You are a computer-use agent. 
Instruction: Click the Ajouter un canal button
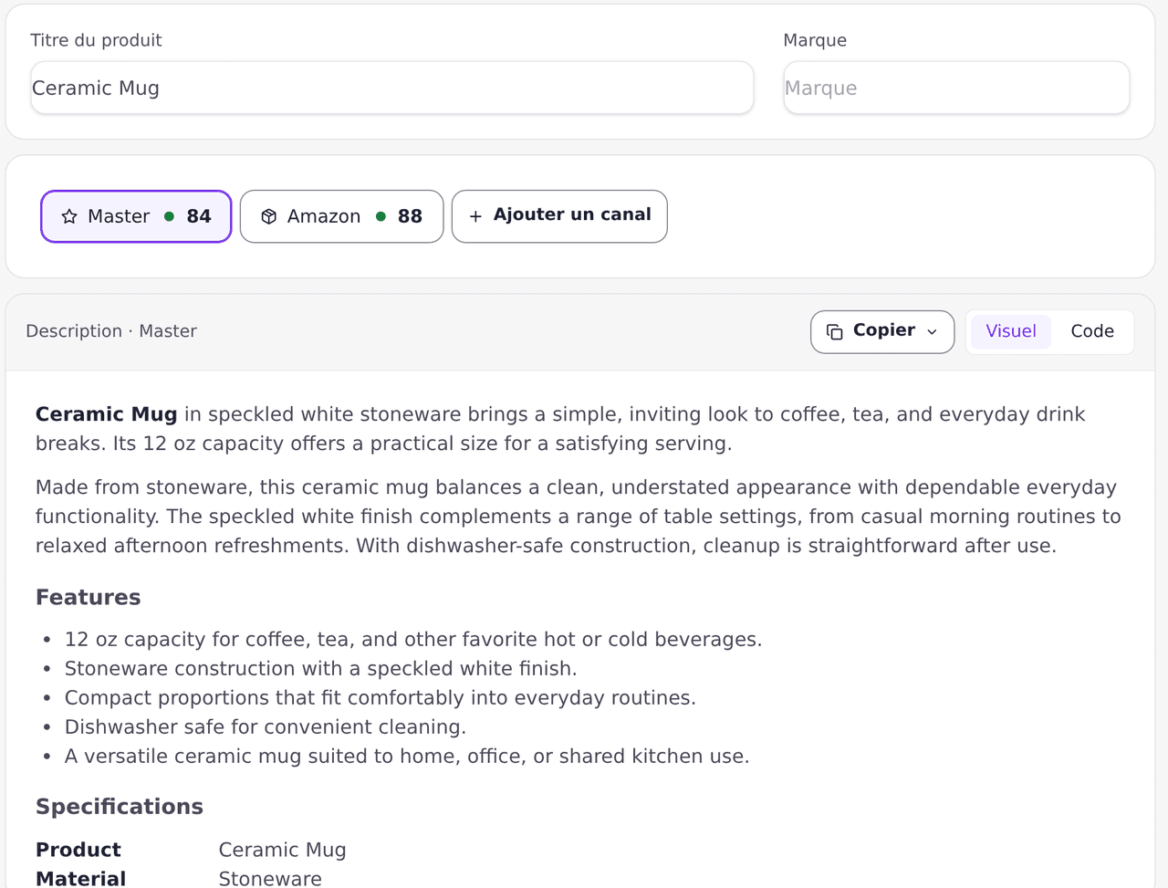click(x=559, y=216)
